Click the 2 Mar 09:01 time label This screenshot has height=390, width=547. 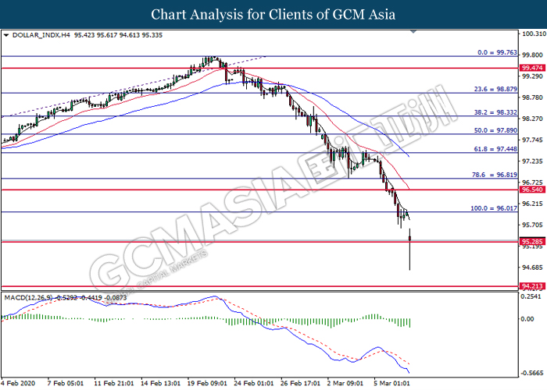coord(345,383)
